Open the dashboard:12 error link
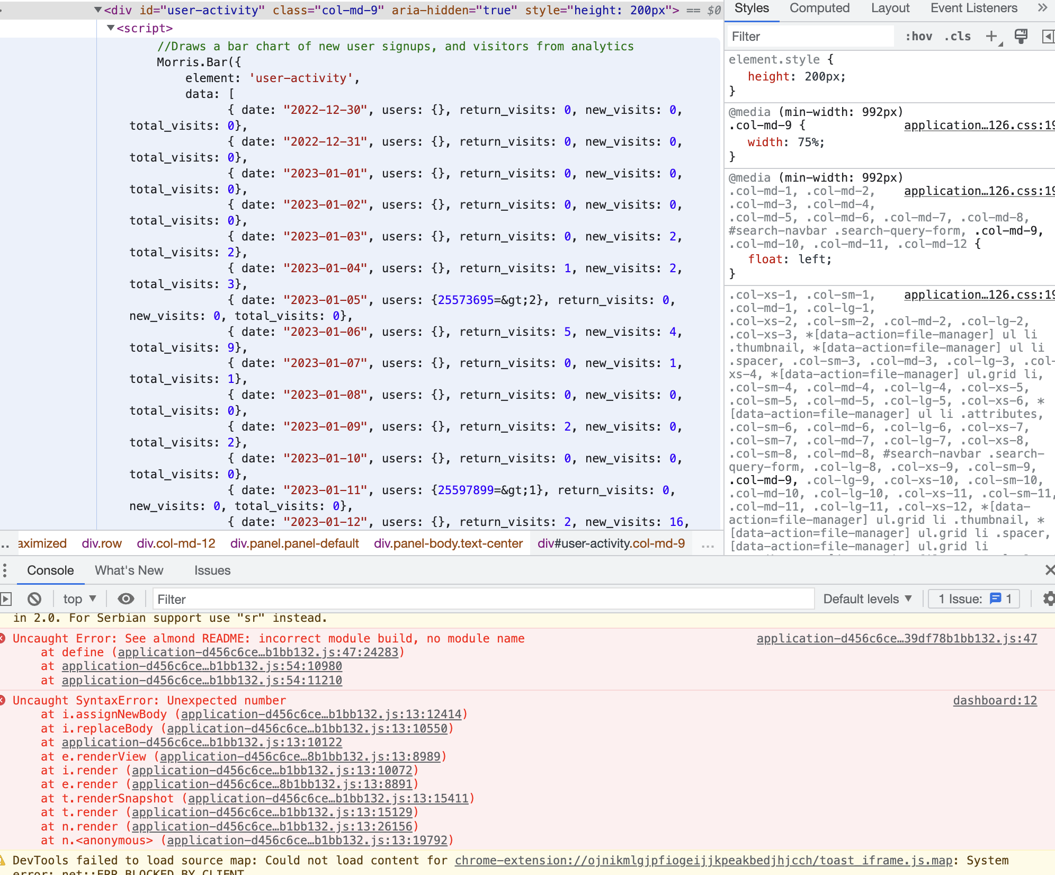Image resolution: width=1055 pixels, height=875 pixels. pyautogui.click(x=995, y=700)
